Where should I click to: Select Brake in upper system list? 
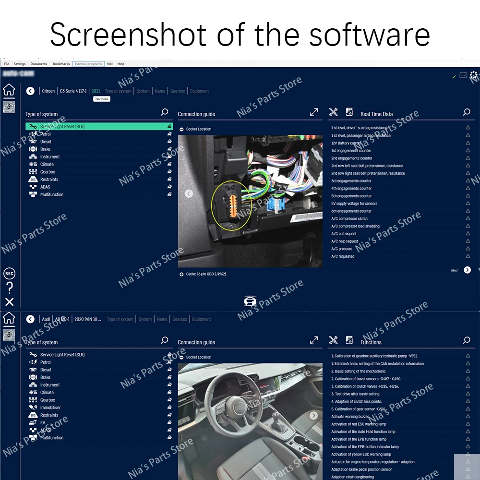click(x=99, y=149)
